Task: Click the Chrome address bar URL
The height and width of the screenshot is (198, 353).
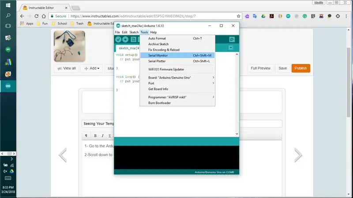Action: (133, 16)
